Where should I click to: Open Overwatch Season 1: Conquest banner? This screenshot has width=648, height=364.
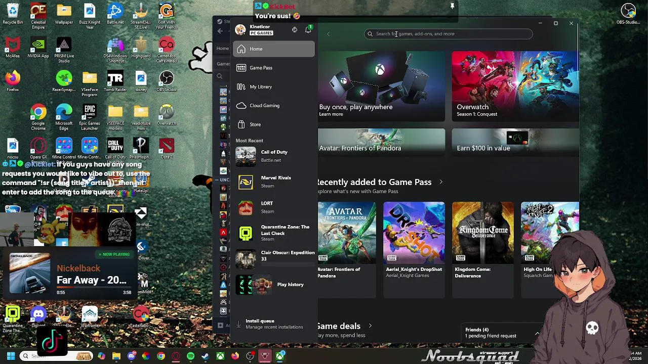[x=515, y=86]
